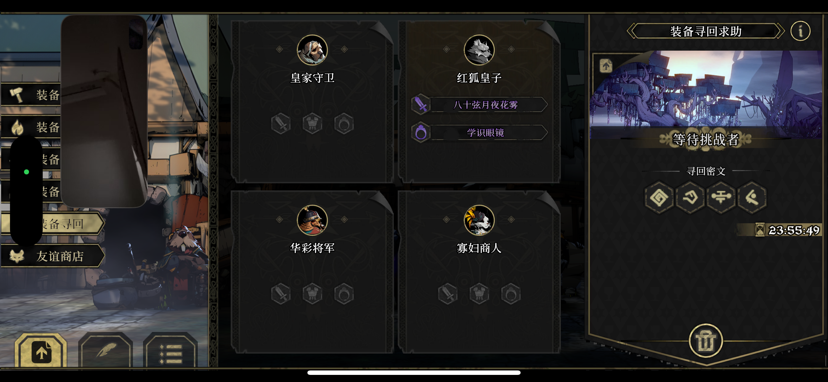Click the 红狐皇子 portrait
Screen dimensions: 828x382
(479, 50)
